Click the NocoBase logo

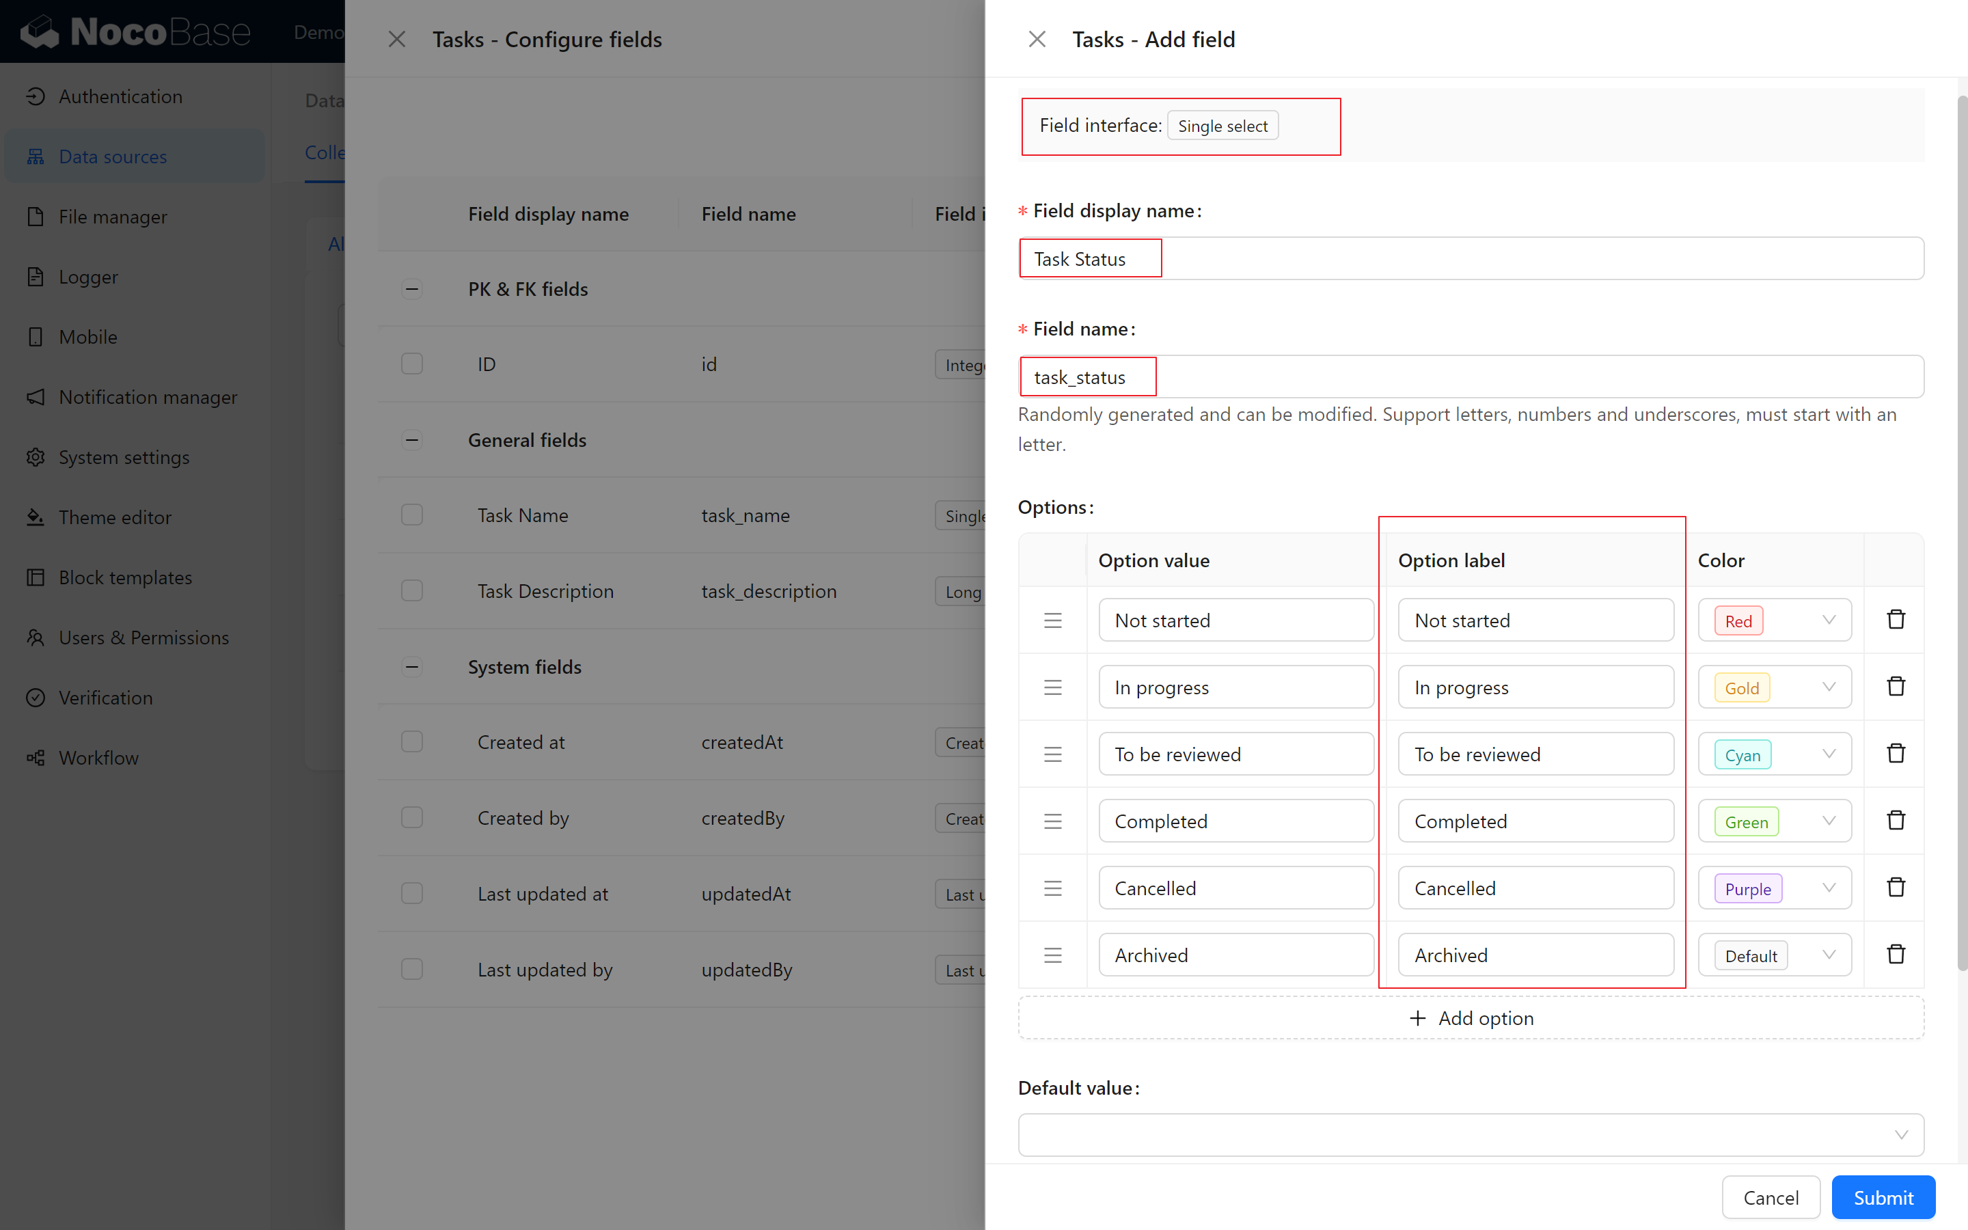click(135, 31)
